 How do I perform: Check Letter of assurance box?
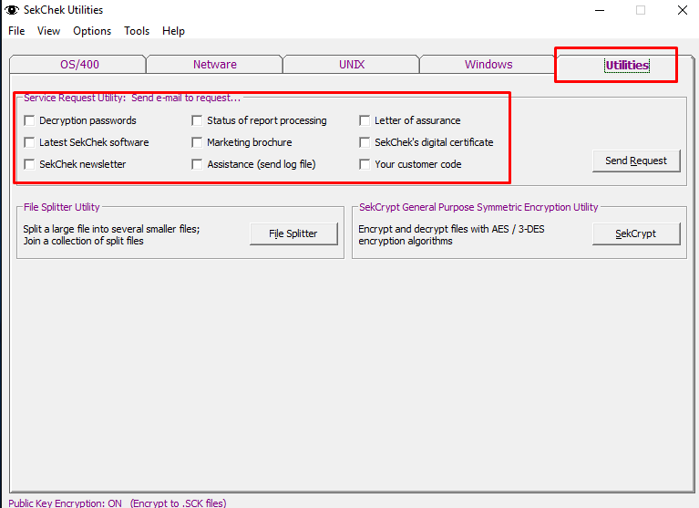(x=365, y=120)
